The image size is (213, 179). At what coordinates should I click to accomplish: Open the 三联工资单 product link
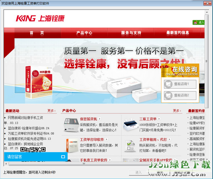click(x=148, y=119)
